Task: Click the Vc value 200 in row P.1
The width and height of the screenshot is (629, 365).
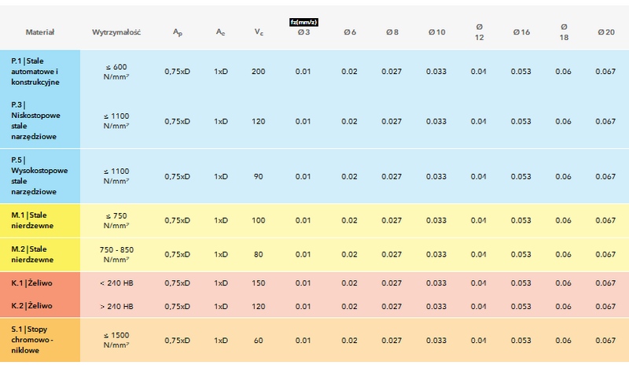Action: coord(259,72)
